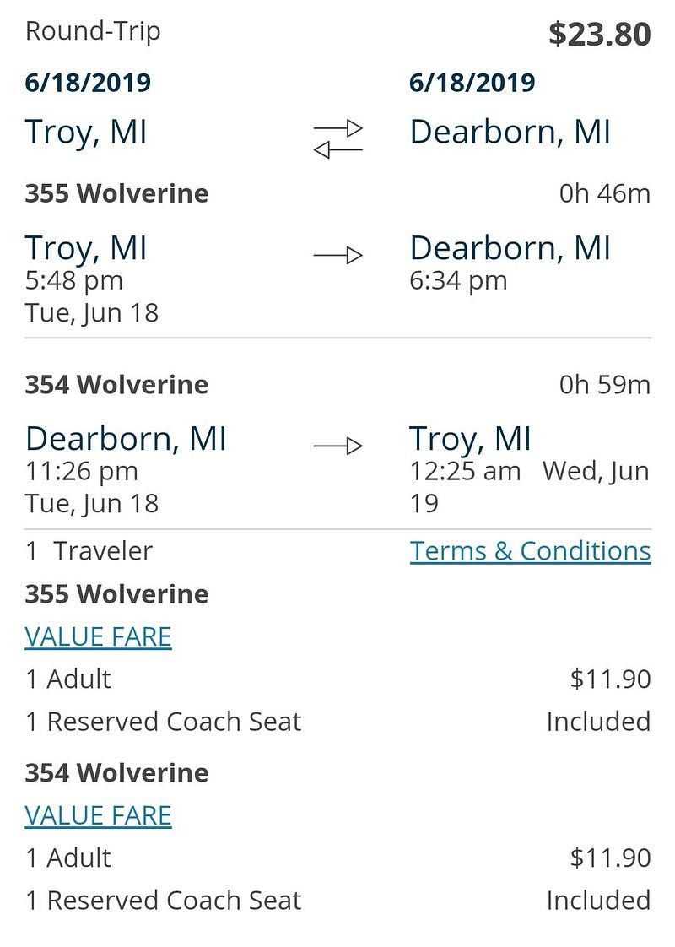Click the 1 Traveler text

(89, 551)
